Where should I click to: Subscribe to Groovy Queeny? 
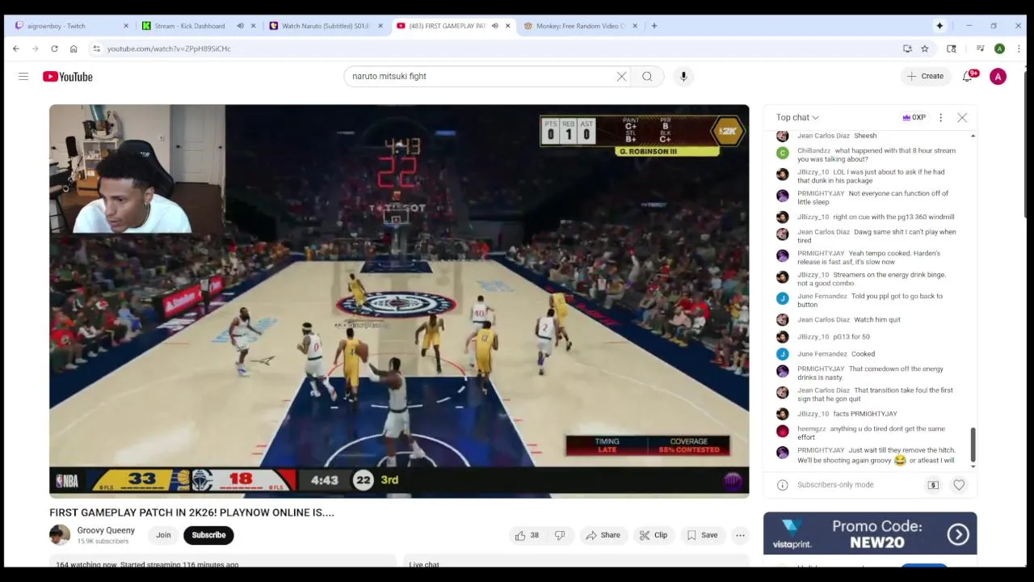208,535
